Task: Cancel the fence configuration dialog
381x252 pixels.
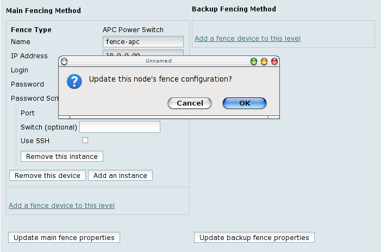Action: 190,103
